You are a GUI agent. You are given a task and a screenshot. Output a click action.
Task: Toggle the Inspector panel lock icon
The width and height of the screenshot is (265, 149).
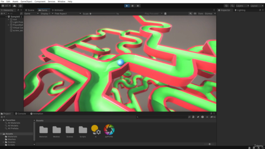260,10
